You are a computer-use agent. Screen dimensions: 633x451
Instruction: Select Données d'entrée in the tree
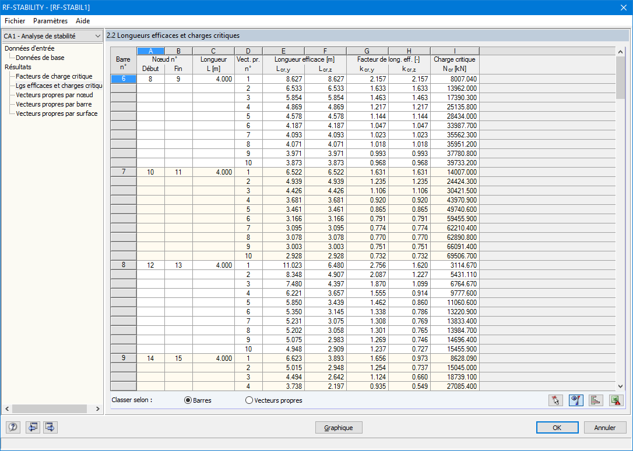coord(30,48)
